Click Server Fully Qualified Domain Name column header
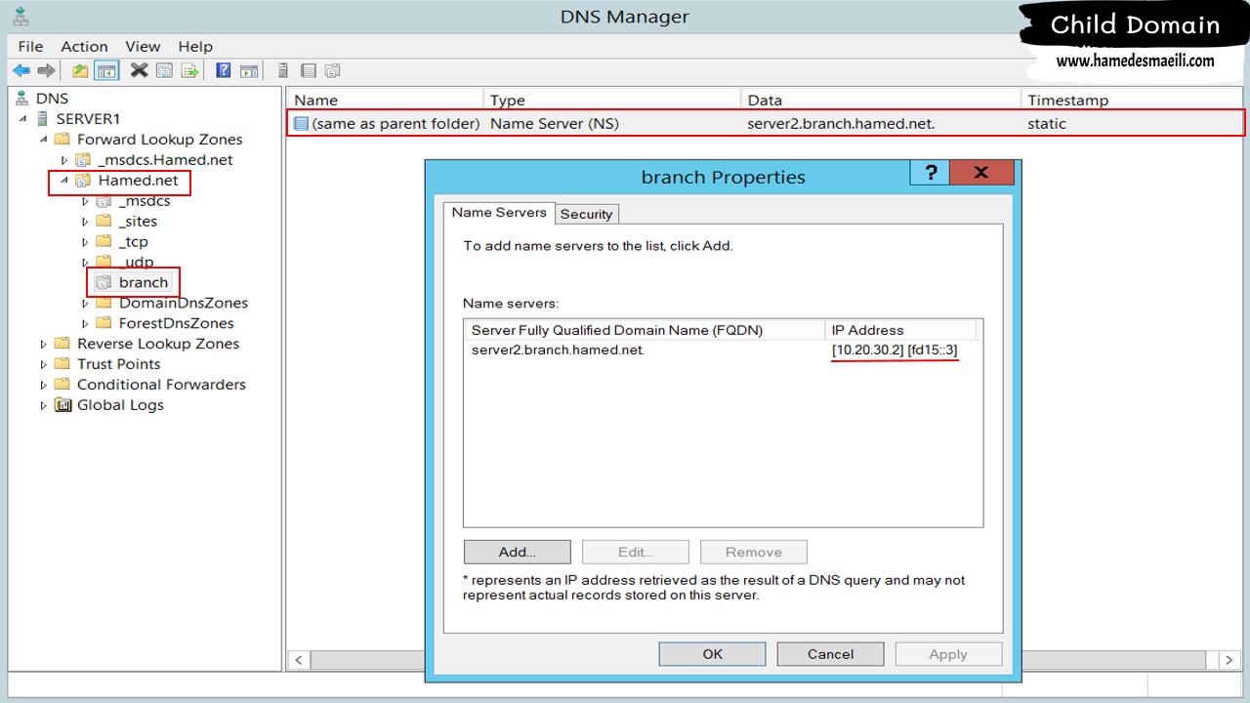This screenshot has width=1250, height=703. [x=645, y=330]
